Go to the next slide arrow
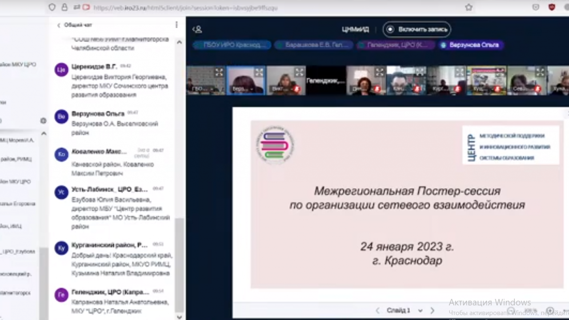This screenshot has width=569, height=320. coord(432,310)
